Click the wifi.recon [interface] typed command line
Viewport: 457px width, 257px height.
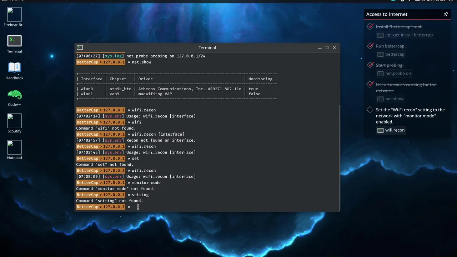(158, 134)
